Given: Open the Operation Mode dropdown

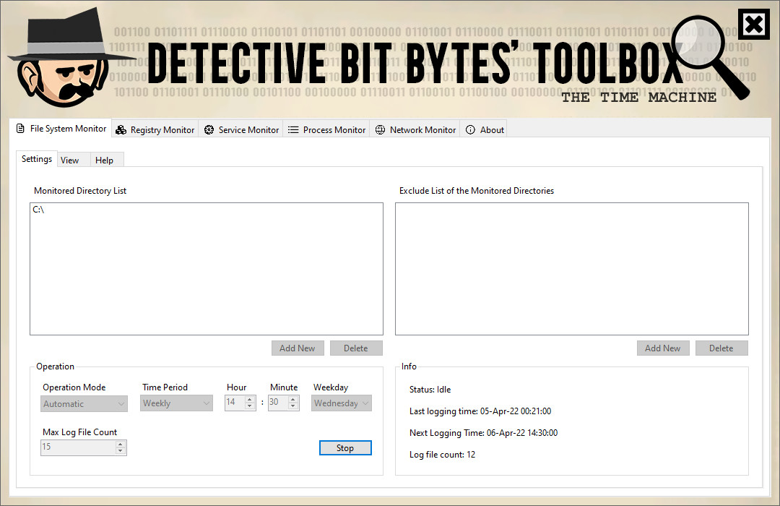Looking at the screenshot, I should [84, 403].
